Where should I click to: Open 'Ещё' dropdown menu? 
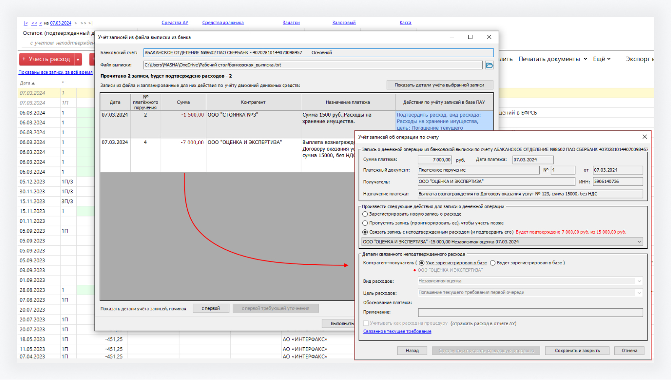coord(601,59)
